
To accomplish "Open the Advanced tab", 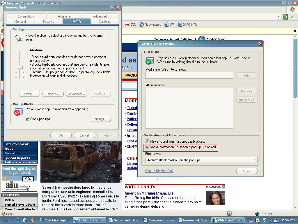I will (x=100, y=16).
